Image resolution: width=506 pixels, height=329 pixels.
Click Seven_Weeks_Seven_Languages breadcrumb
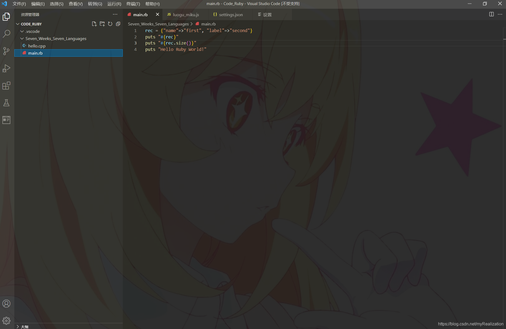tap(158, 24)
